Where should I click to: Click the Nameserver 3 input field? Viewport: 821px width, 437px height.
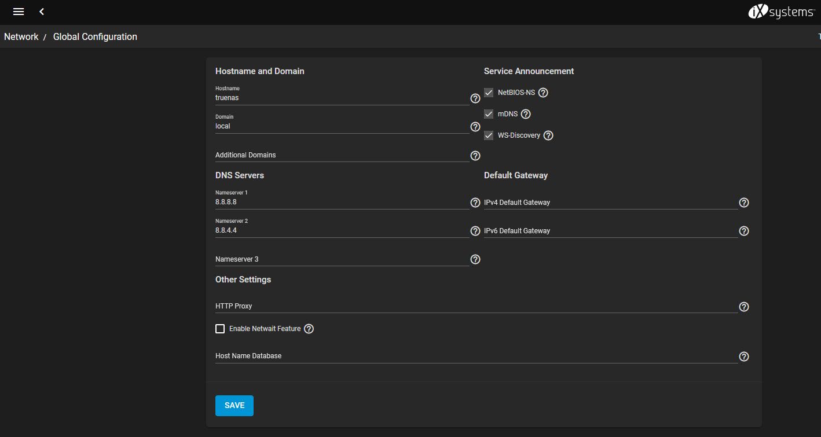pyautogui.click(x=342, y=259)
